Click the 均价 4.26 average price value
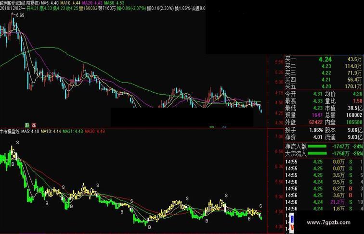Screen dimensions: 364x234 357,94
